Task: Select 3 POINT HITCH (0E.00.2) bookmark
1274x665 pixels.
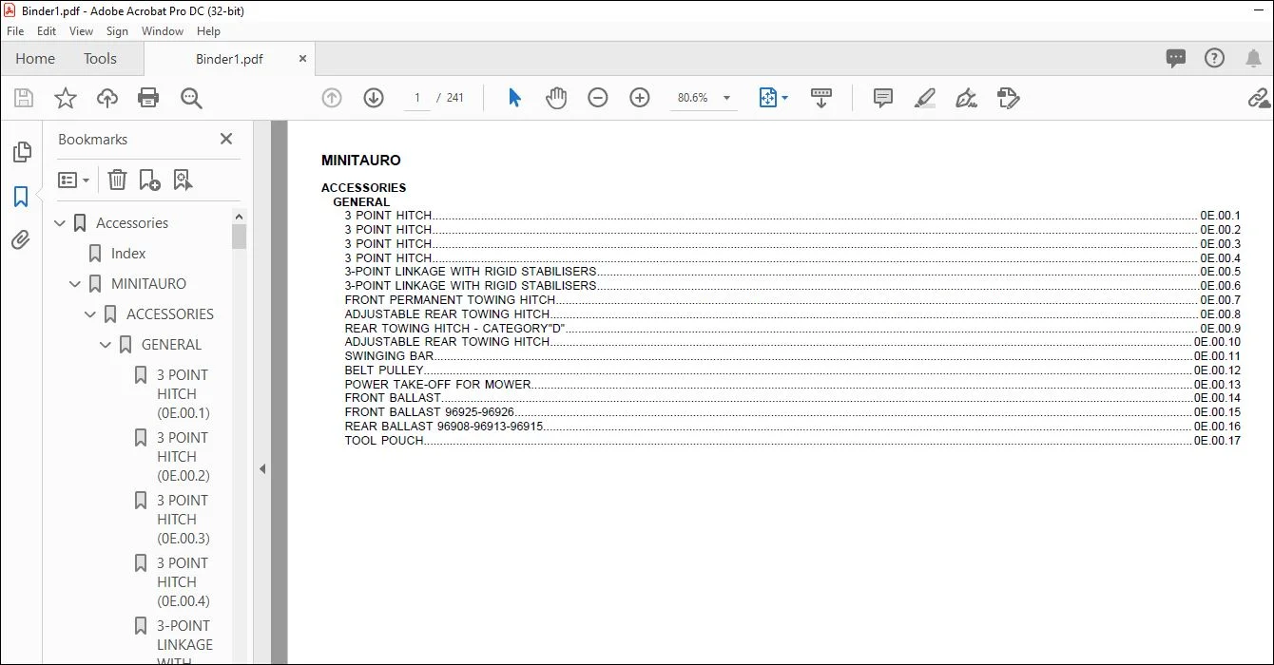Action: (183, 457)
